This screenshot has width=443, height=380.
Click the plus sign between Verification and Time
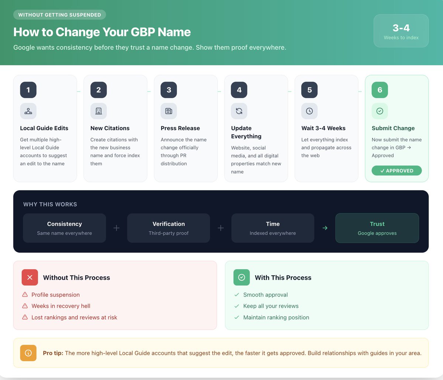click(221, 228)
